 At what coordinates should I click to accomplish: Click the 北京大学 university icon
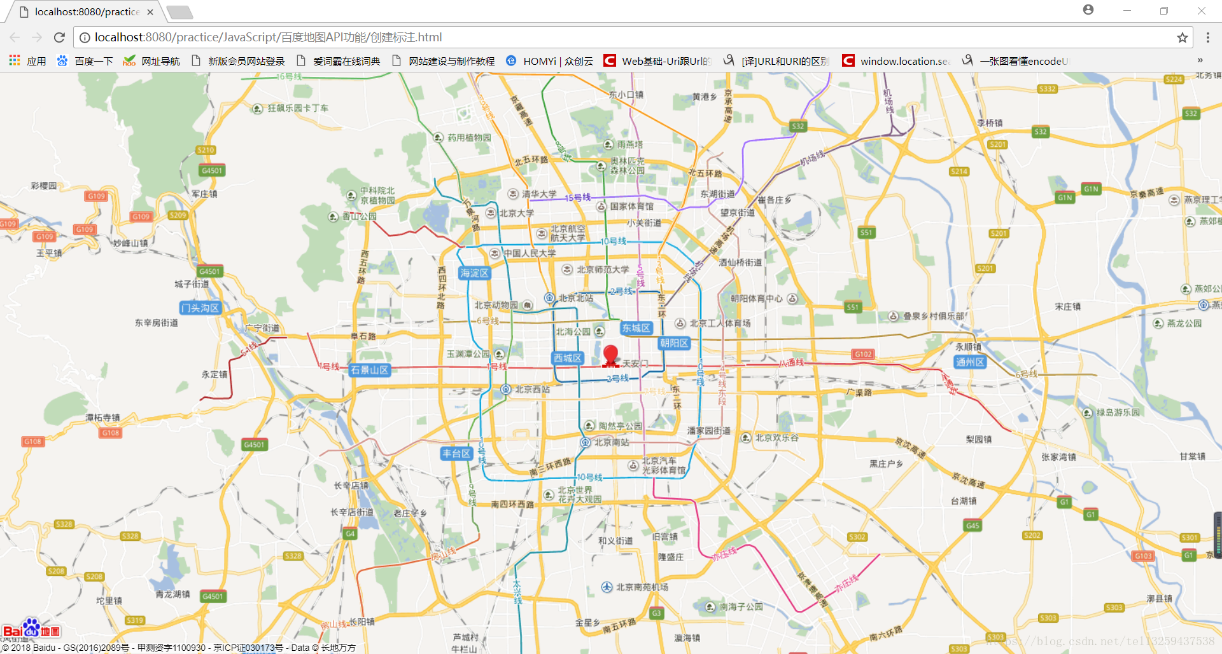point(490,213)
